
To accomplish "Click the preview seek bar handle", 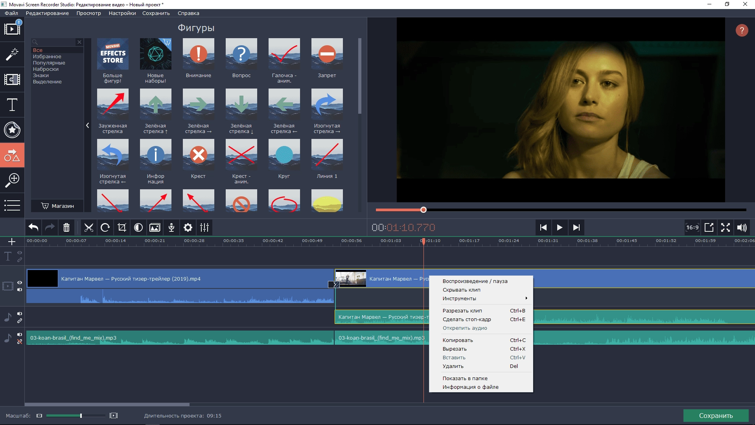I will click(423, 210).
